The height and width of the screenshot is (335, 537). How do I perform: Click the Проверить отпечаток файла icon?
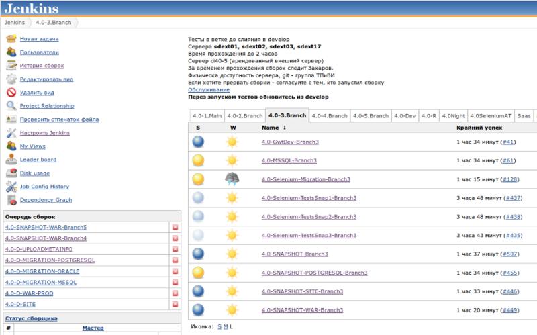(11, 119)
